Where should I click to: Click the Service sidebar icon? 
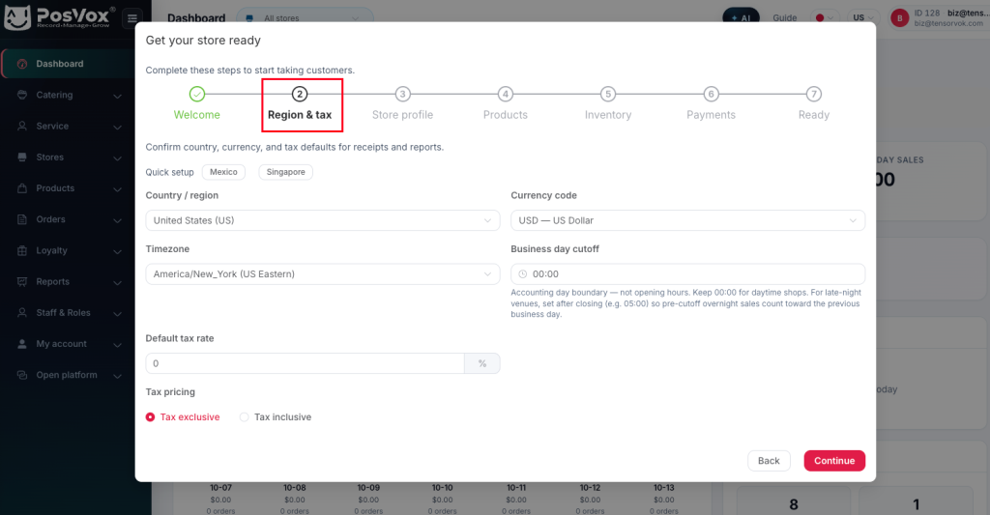pyautogui.click(x=22, y=126)
